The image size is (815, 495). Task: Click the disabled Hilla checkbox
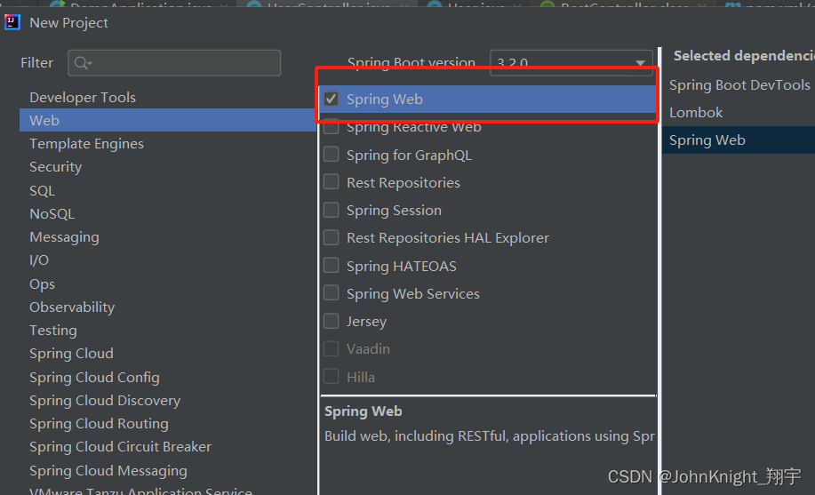pyautogui.click(x=332, y=377)
